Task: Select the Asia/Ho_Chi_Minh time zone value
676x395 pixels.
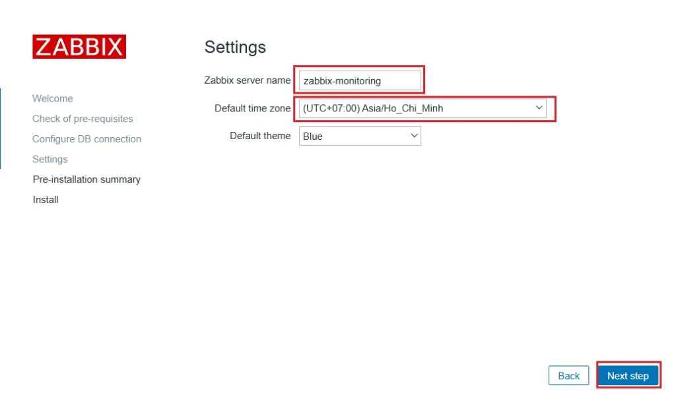Action: click(x=373, y=108)
